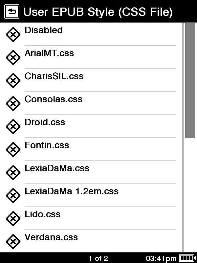Toggle the Disabled option's radio icon
This screenshot has height=263, width=197.
(13, 35)
